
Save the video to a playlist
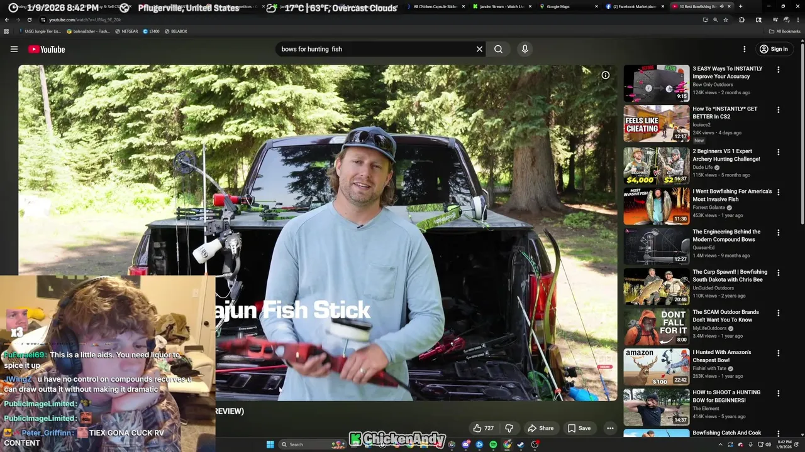pos(579,428)
